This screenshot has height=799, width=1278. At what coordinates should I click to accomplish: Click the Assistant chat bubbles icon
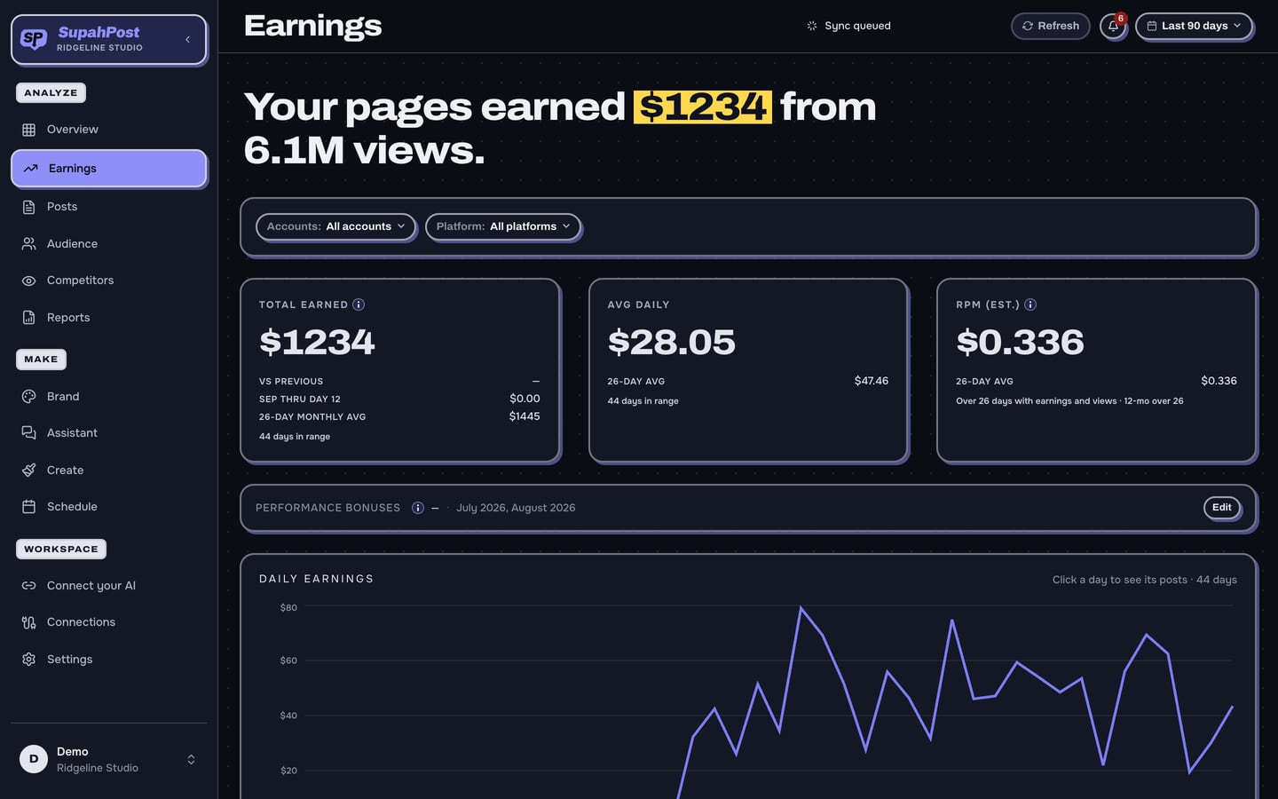[29, 433]
